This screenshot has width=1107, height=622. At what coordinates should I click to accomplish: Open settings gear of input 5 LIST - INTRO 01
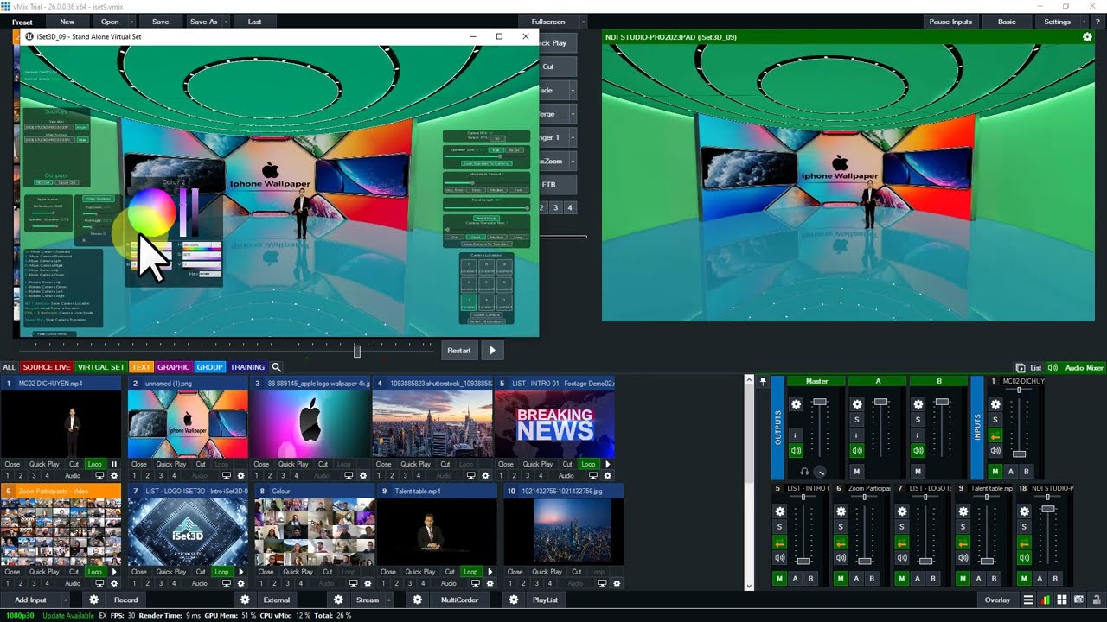point(608,476)
